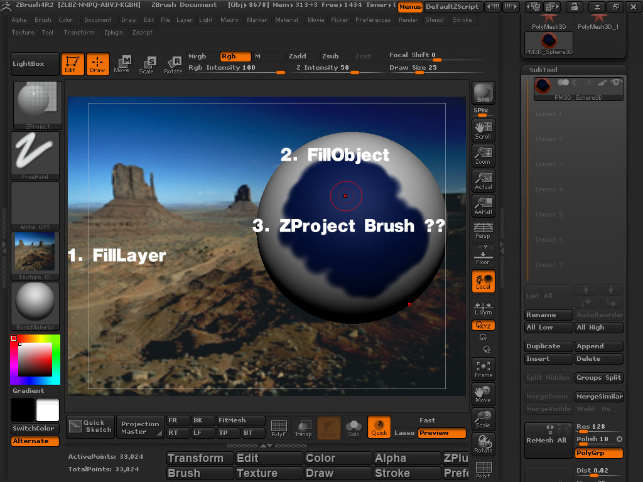This screenshot has width=643, height=482.
Task: Click Duplicate subtool button
Action: tap(549, 346)
